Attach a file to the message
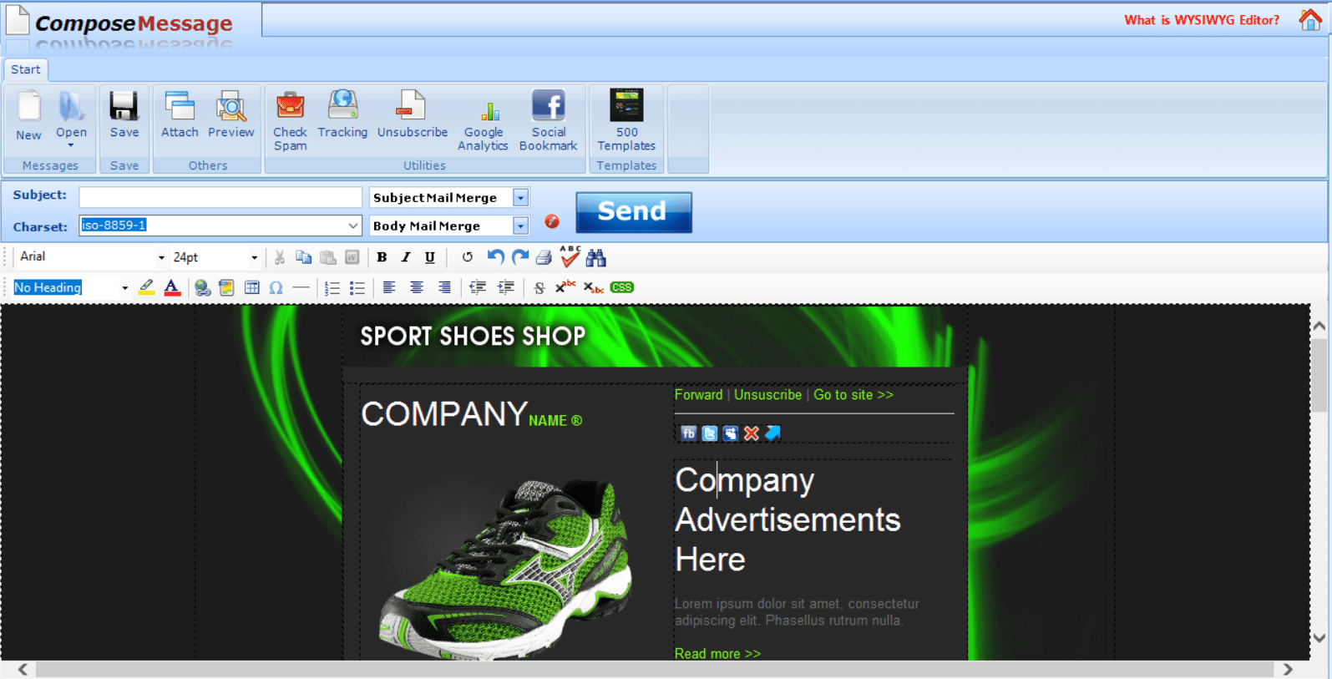Viewport: 1332px width, 679px height. tap(180, 116)
